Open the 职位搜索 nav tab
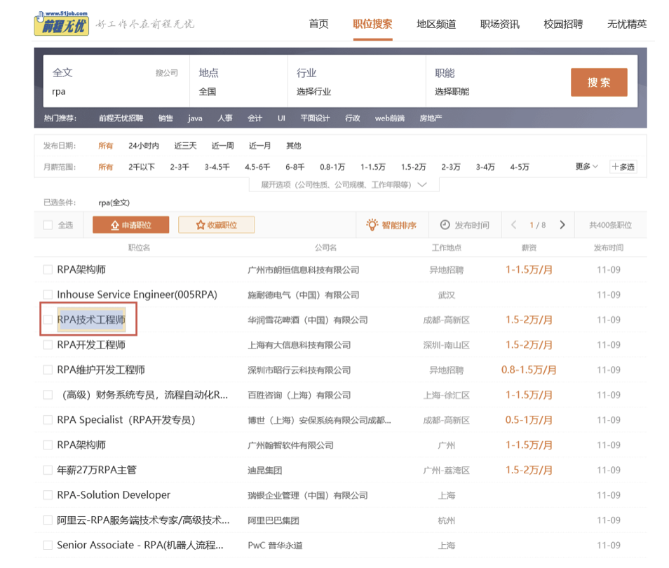This screenshot has width=669, height=568. tap(372, 24)
